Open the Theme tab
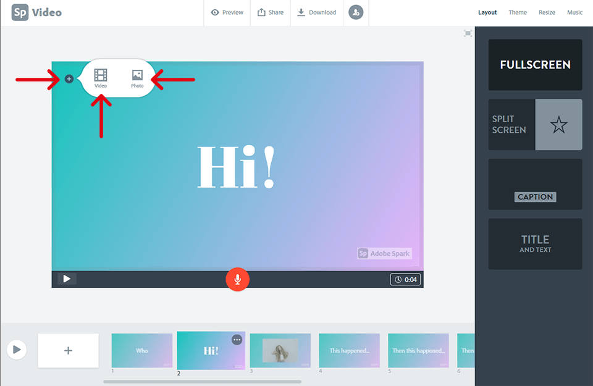Screen dimensions: 593x386 (518, 12)
